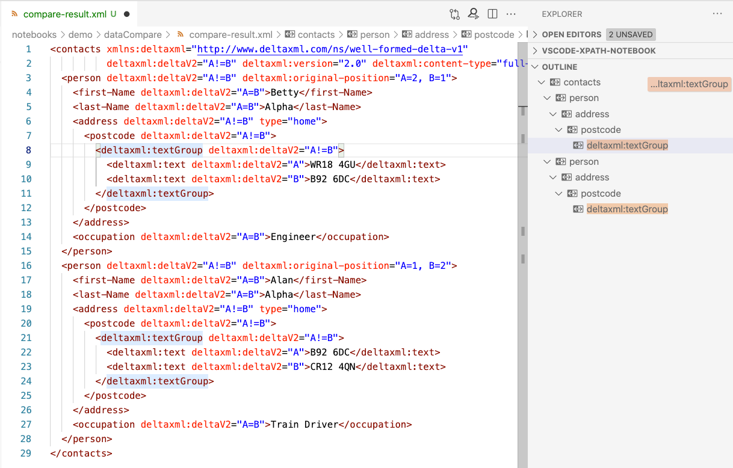Open the More Actions ellipsis beside Split Editor

pyautogui.click(x=511, y=14)
